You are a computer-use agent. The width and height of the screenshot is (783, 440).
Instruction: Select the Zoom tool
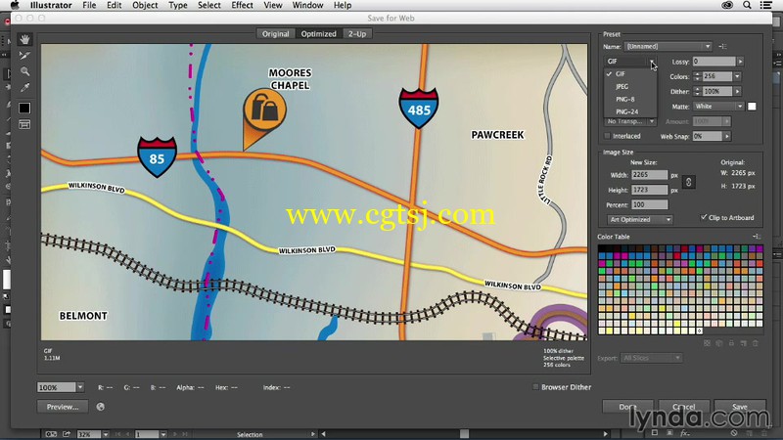(24, 71)
